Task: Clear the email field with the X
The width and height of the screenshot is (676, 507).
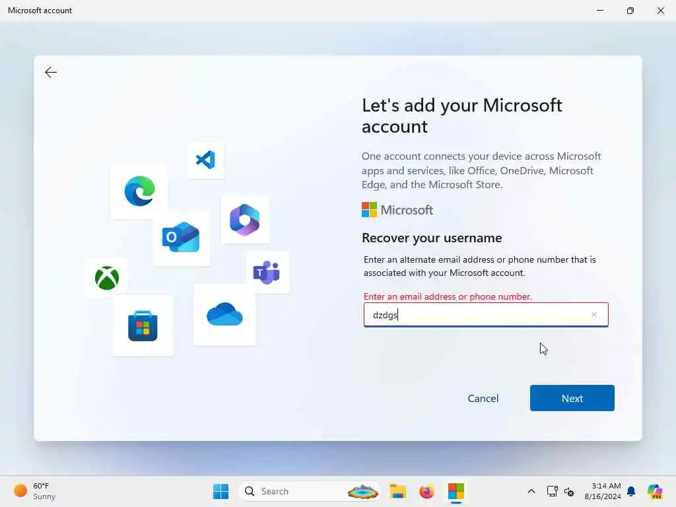Action: tap(594, 315)
